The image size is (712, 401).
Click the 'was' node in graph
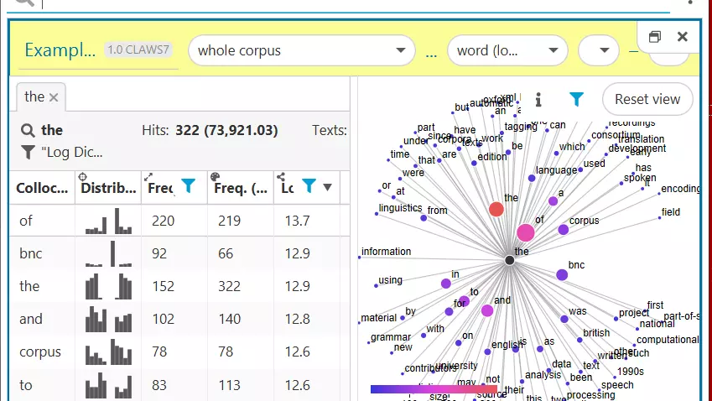tap(564, 319)
